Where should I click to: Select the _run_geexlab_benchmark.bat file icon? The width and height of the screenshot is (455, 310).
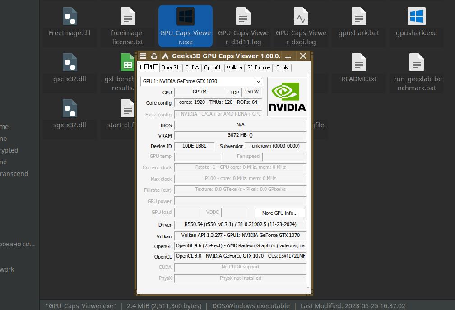click(416, 62)
